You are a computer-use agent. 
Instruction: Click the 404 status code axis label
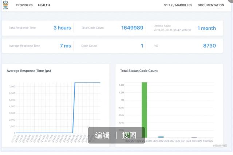click(194, 141)
